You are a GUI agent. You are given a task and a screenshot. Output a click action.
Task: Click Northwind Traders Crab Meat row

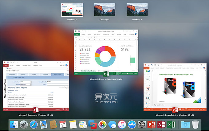(x=31, y=97)
